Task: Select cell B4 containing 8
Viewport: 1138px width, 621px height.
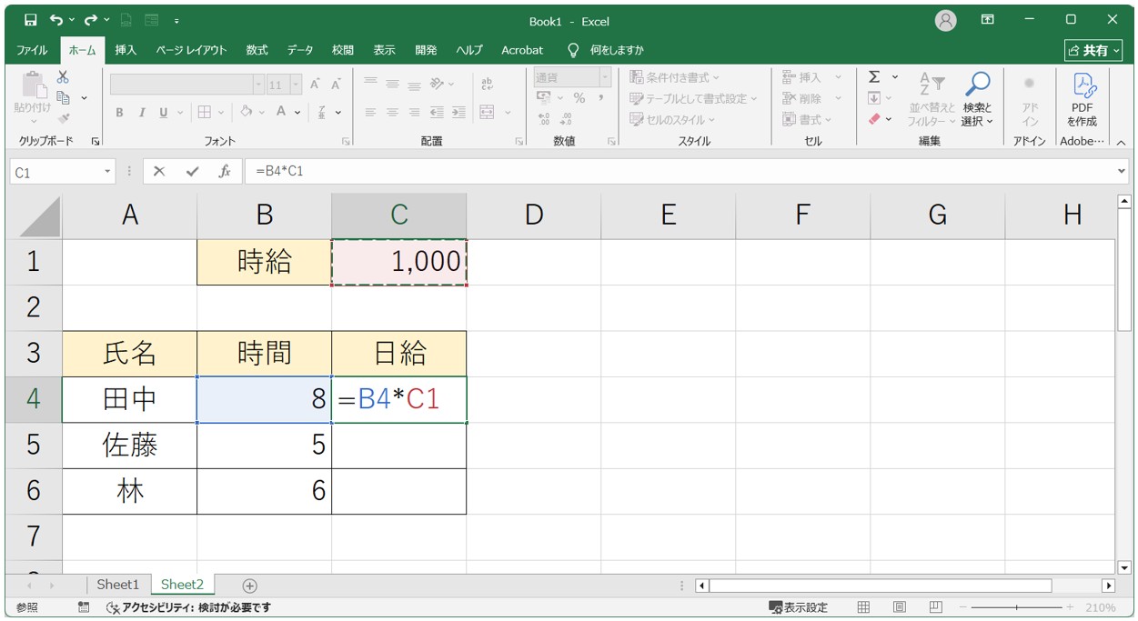Action: tap(264, 399)
